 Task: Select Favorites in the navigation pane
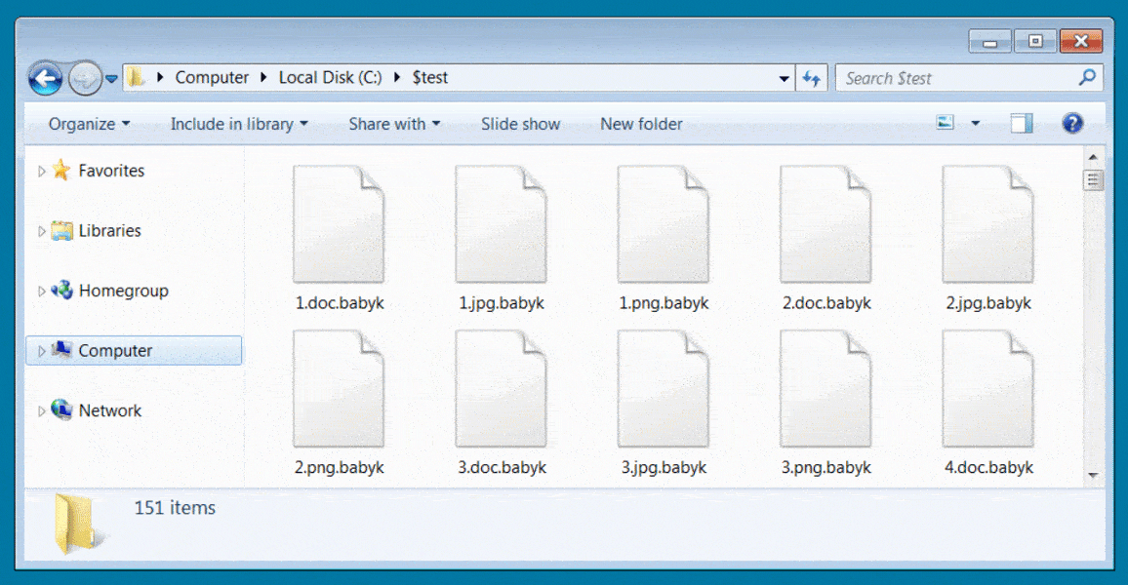(x=111, y=171)
